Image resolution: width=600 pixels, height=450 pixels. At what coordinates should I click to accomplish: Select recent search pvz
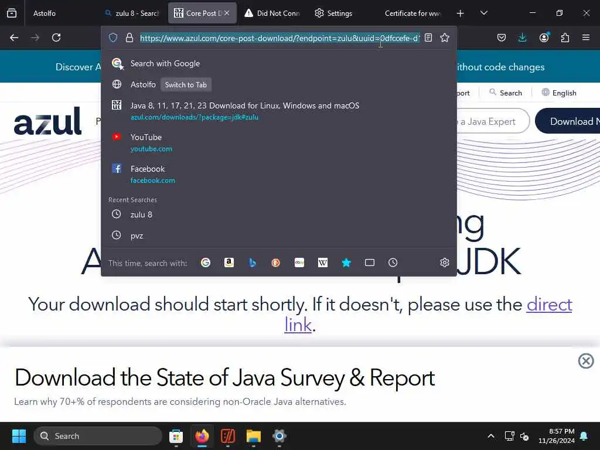pyautogui.click(x=279, y=236)
